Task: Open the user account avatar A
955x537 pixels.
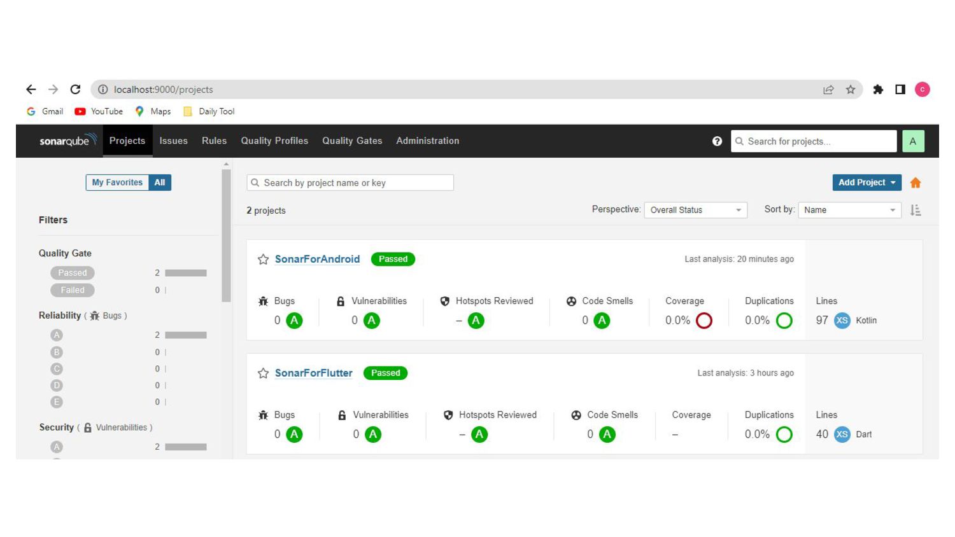Action: (x=913, y=141)
